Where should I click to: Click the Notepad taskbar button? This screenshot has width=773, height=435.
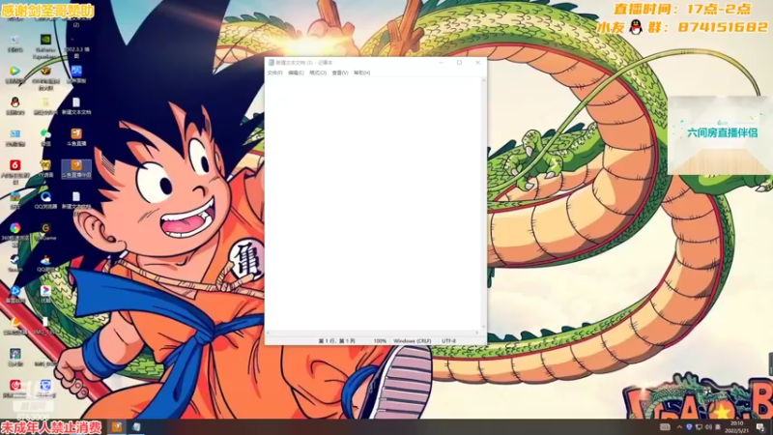click(x=136, y=426)
